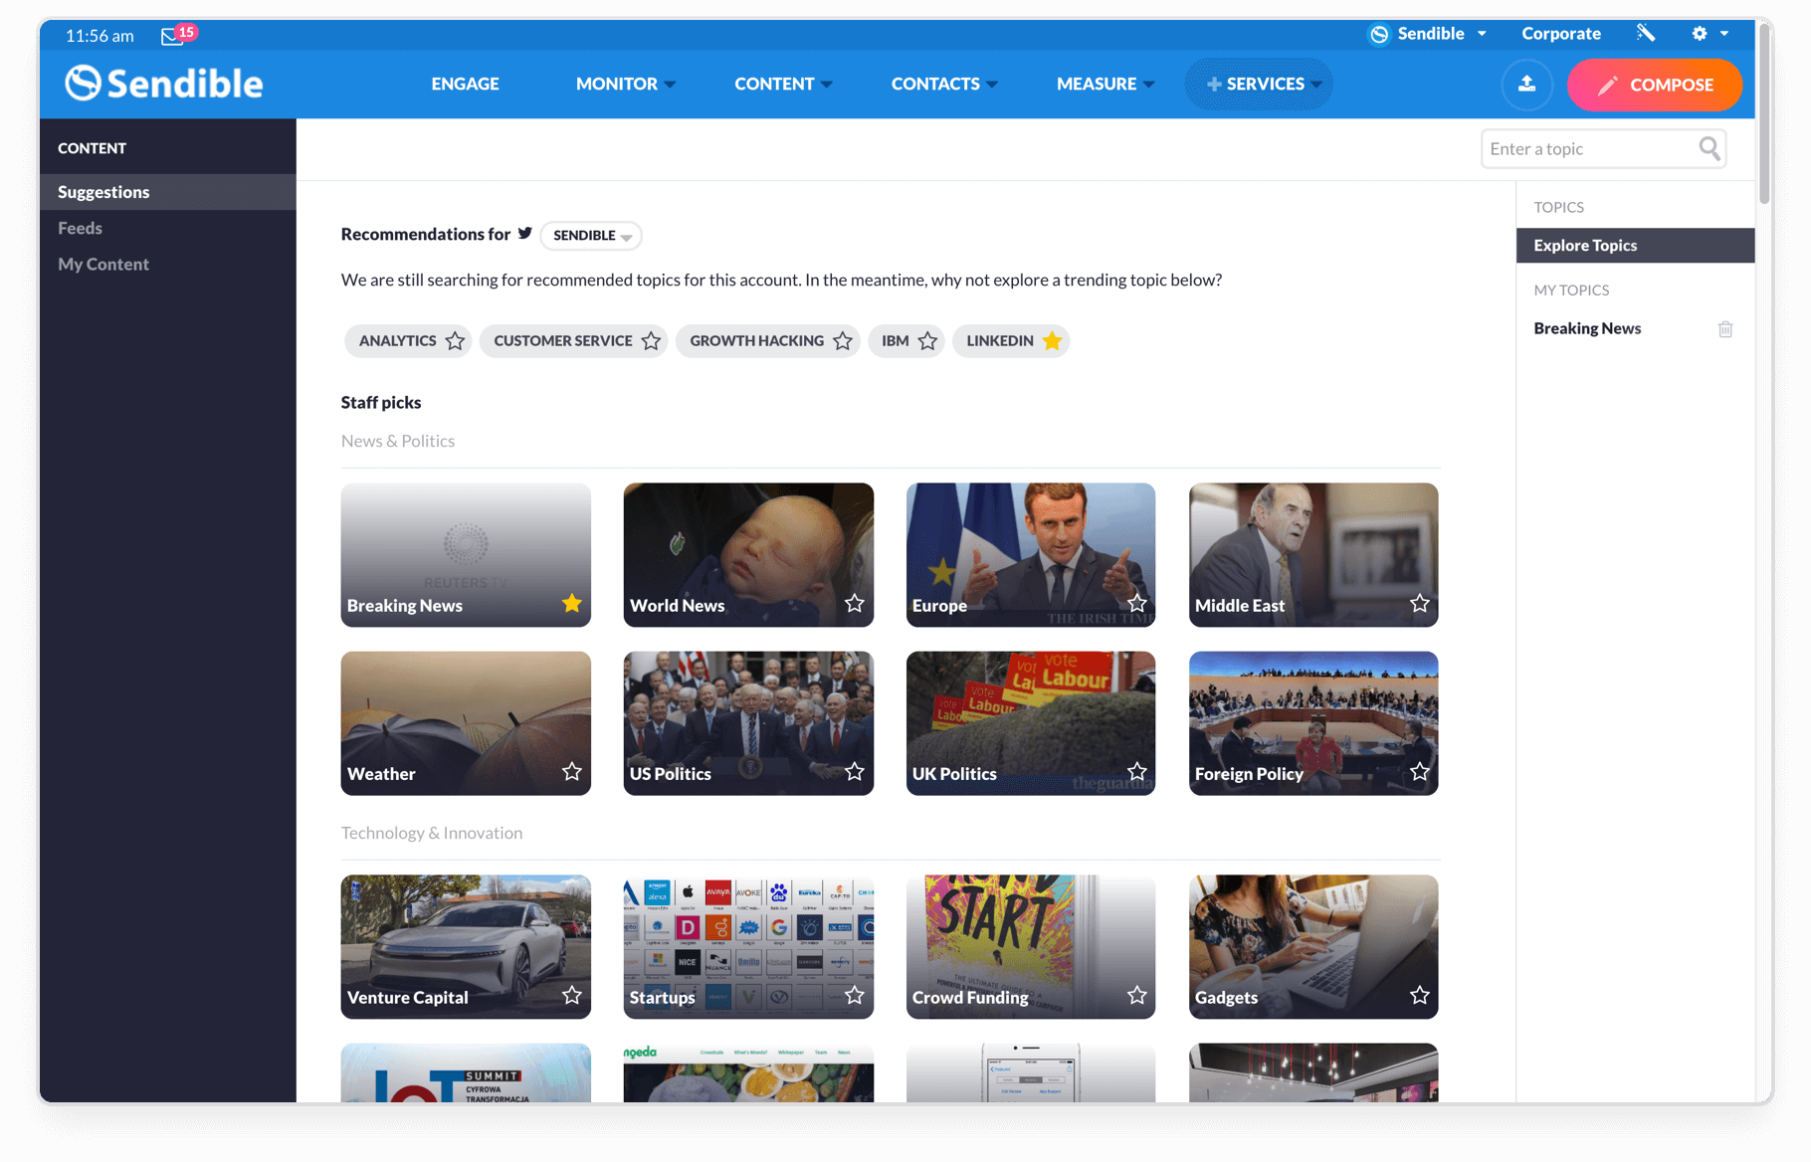Open the Breaking News topic card
Screen dimensions: 1811x1162
coord(466,555)
